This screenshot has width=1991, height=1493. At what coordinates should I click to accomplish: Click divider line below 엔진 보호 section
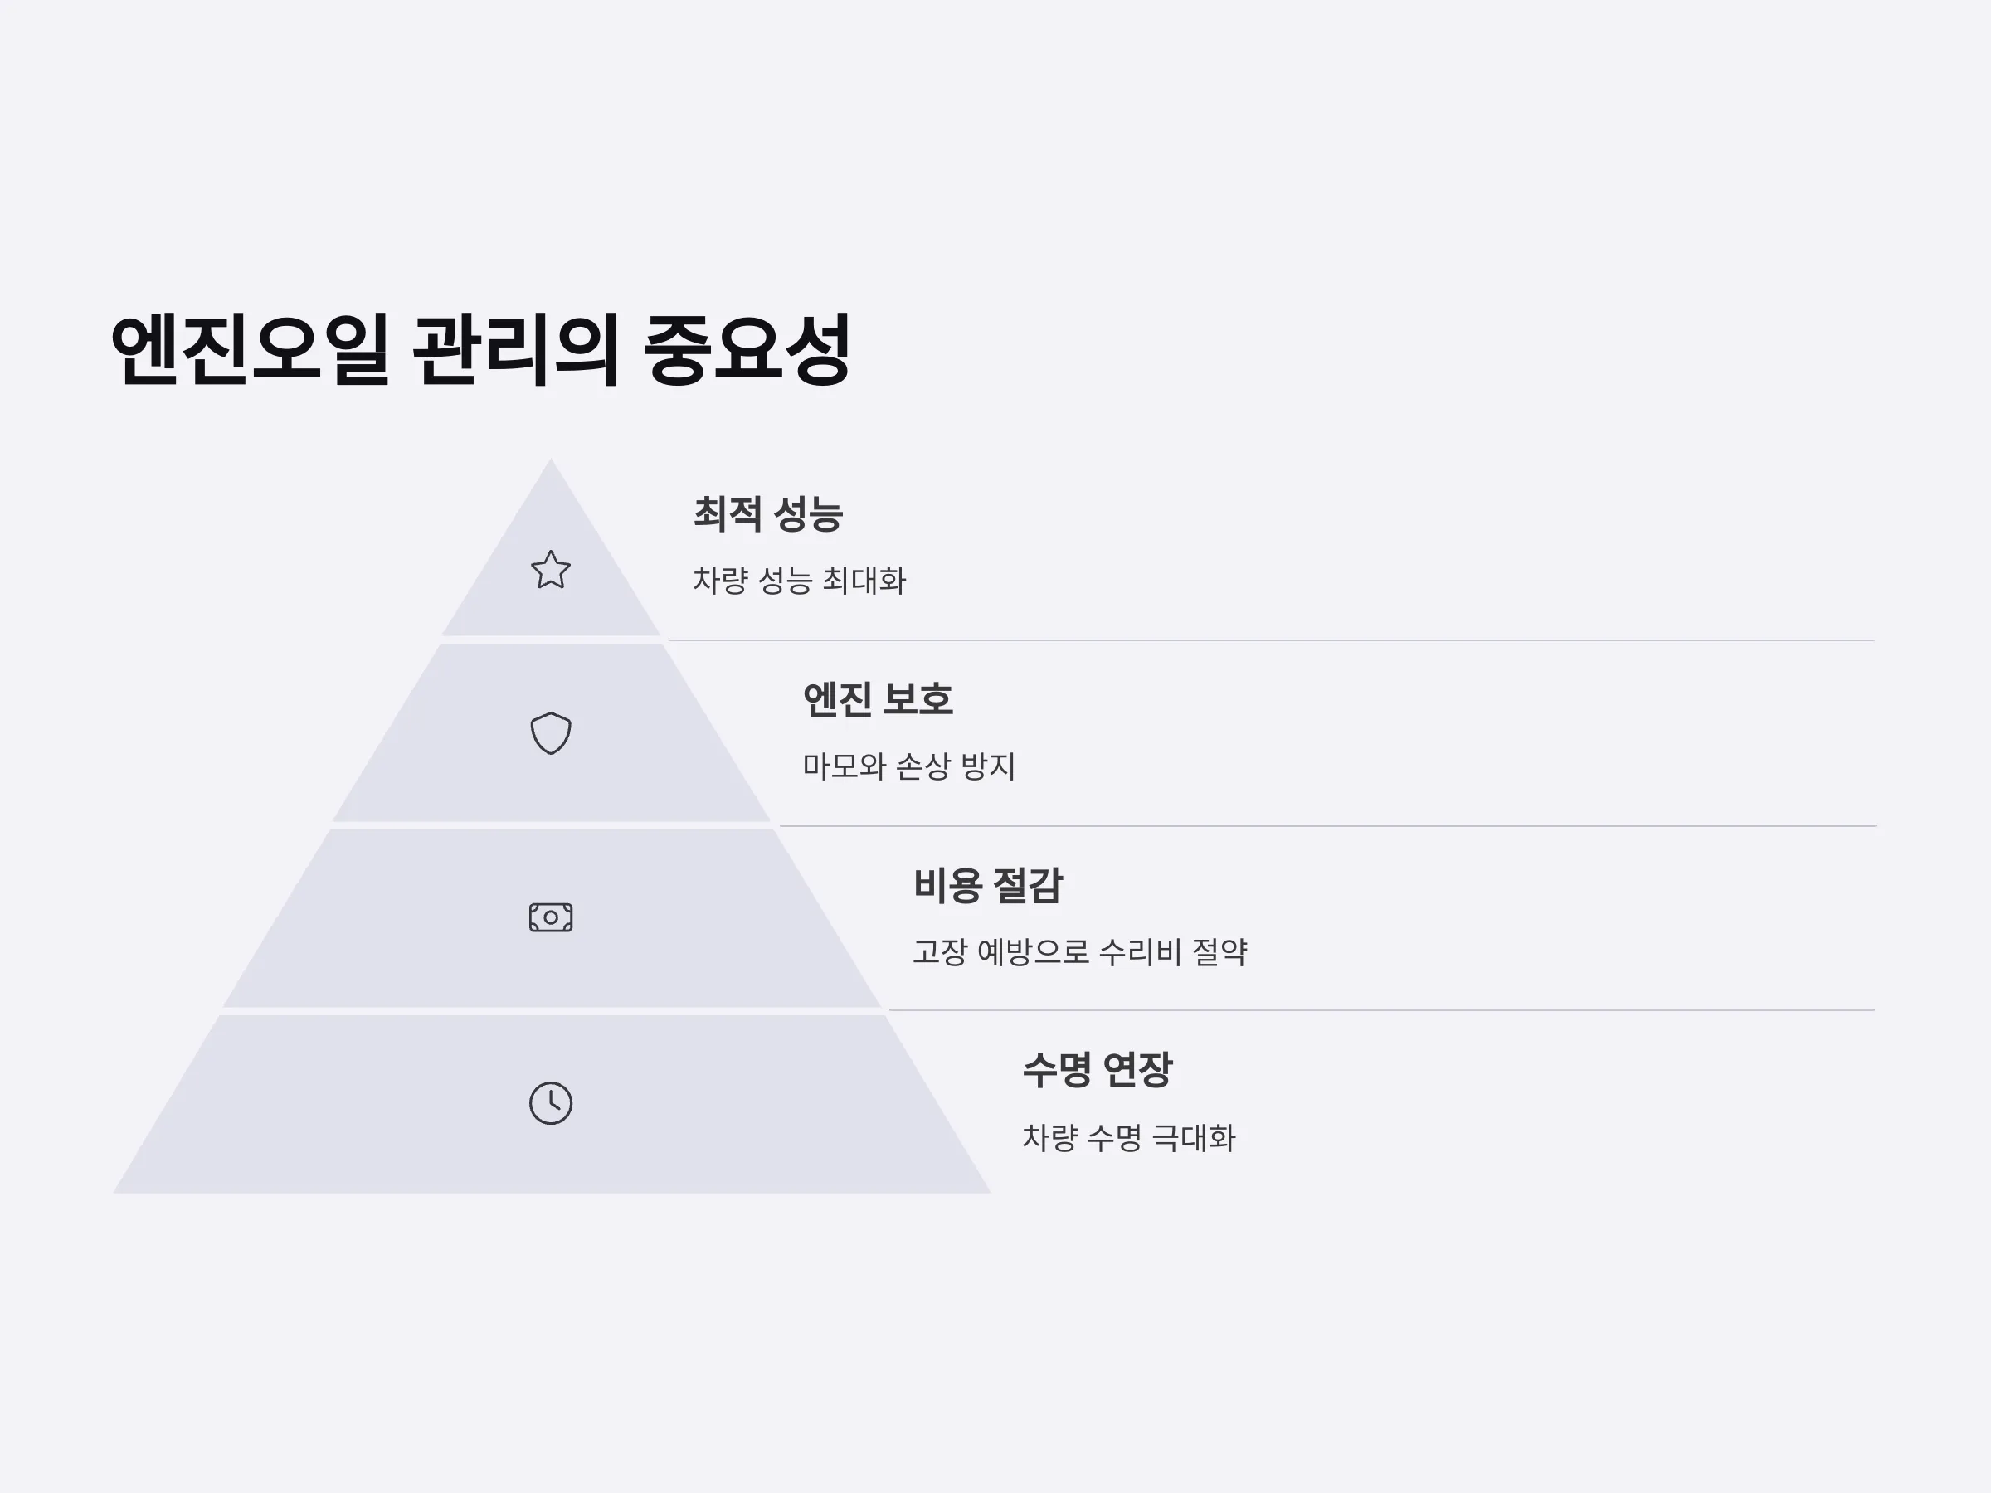[1327, 826]
